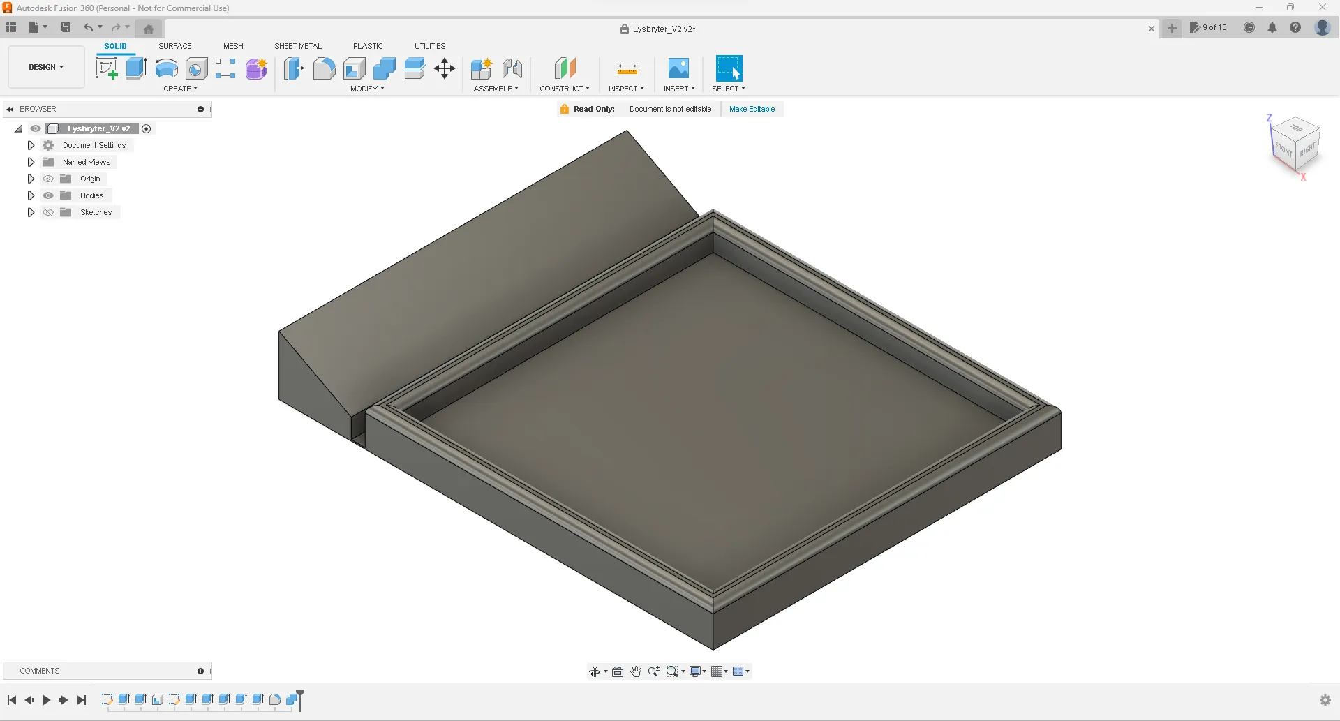Click the Joint tool icon
The image size is (1340, 721).
coord(512,68)
